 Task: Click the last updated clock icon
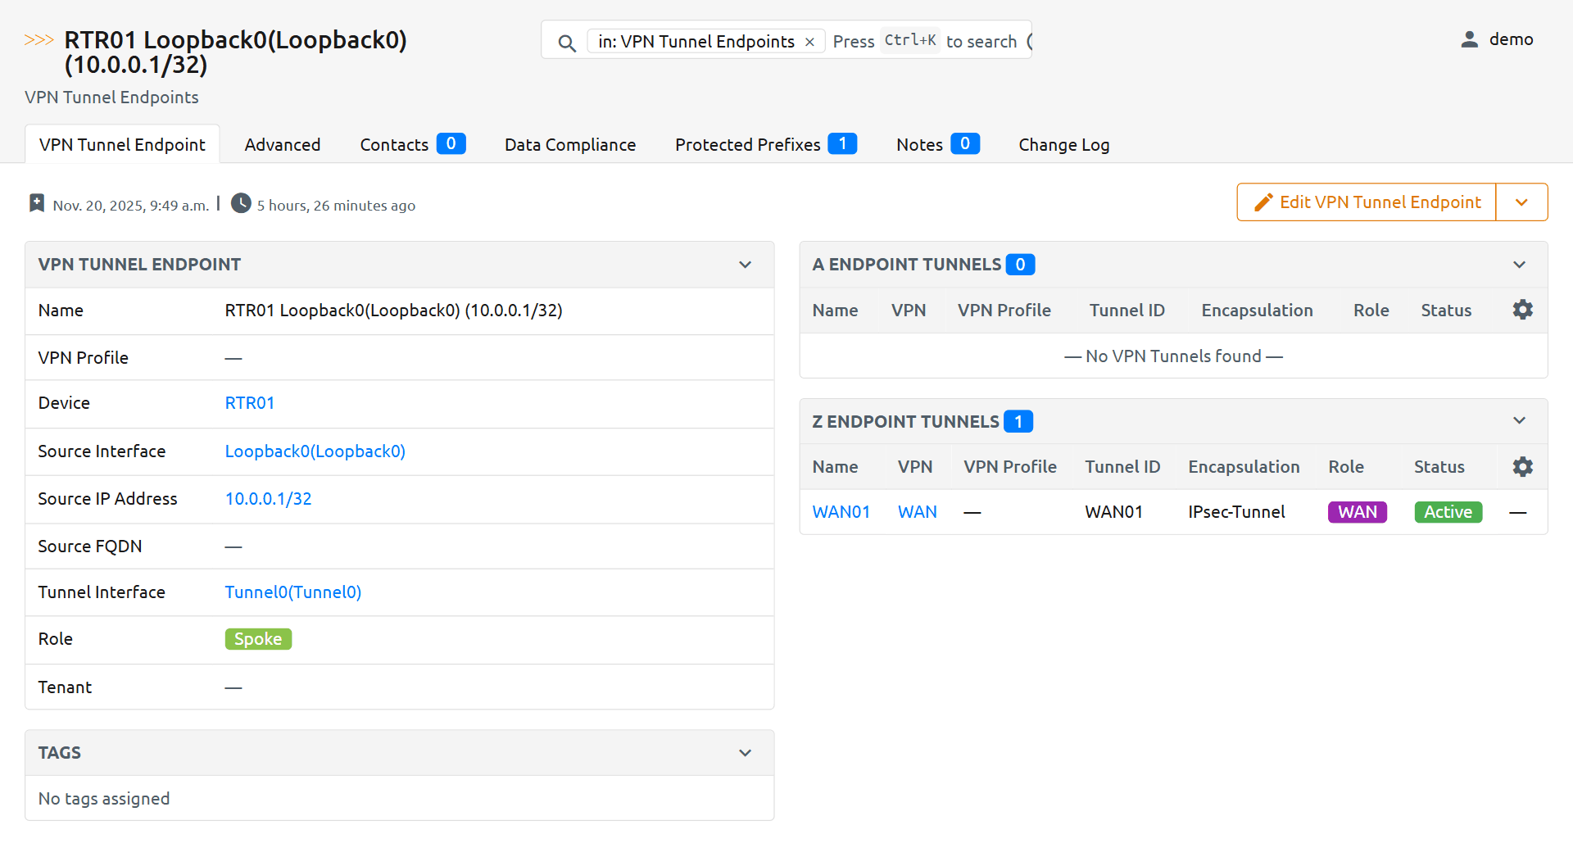click(241, 203)
